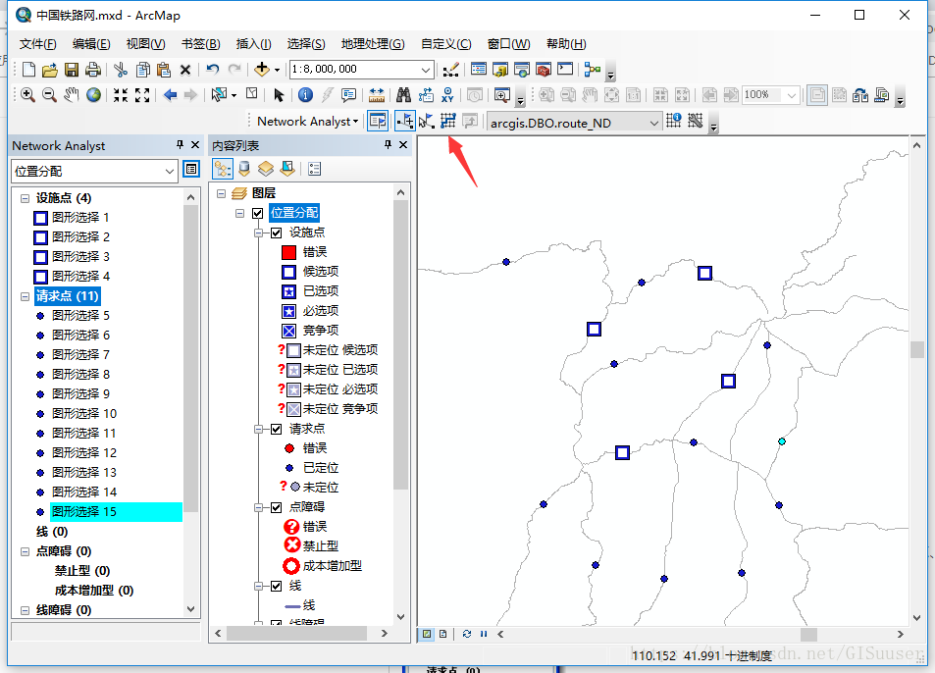935x673 pixels.
Task: Select 图形选择 10 demand point
Action: (84, 414)
